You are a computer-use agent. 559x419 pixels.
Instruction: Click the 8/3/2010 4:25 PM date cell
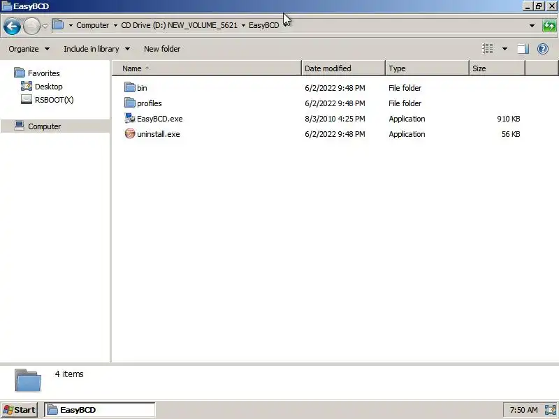coord(335,119)
